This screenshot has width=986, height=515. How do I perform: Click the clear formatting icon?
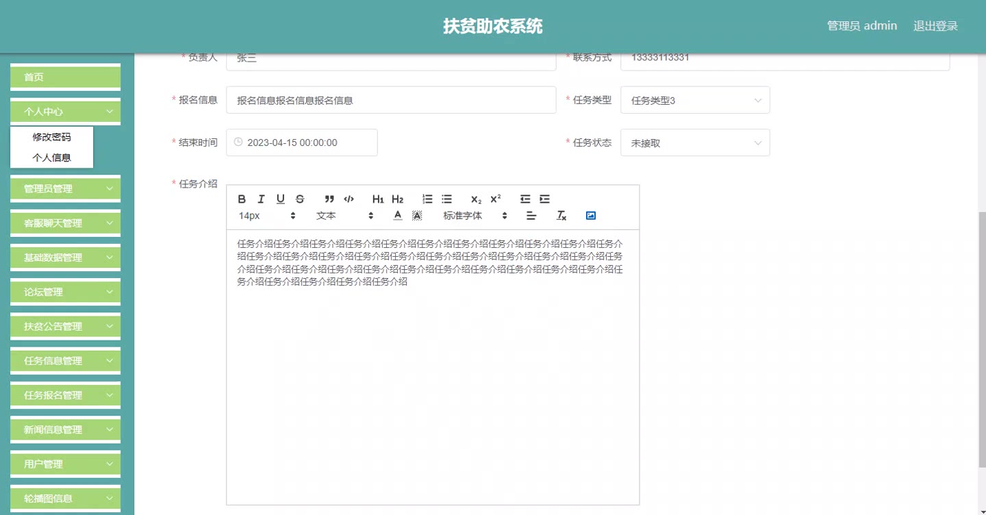click(561, 216)
